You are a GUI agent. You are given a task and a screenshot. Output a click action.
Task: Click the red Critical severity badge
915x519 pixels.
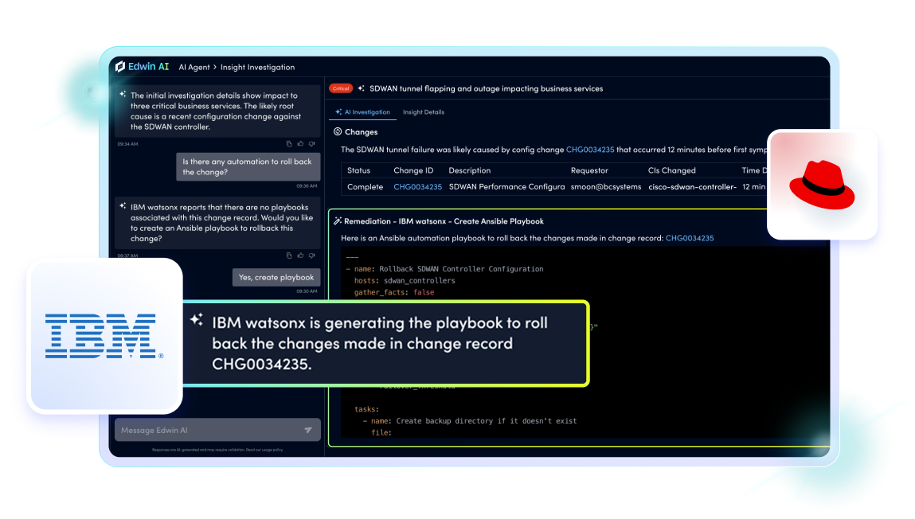pyautogui.click(x=341, y=89)
